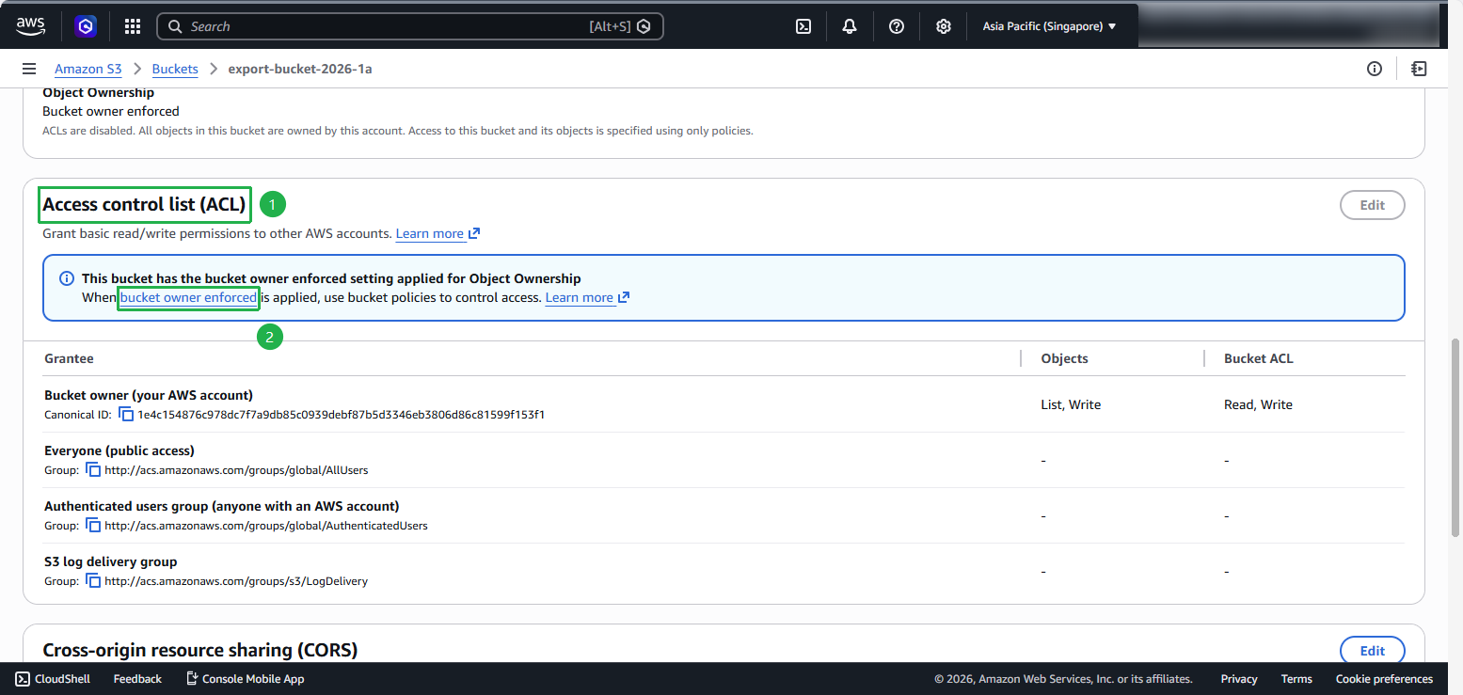Open Amazon Q icon inside the search bar
This screenshot has width=1463, height=695.
click(644, 26)
